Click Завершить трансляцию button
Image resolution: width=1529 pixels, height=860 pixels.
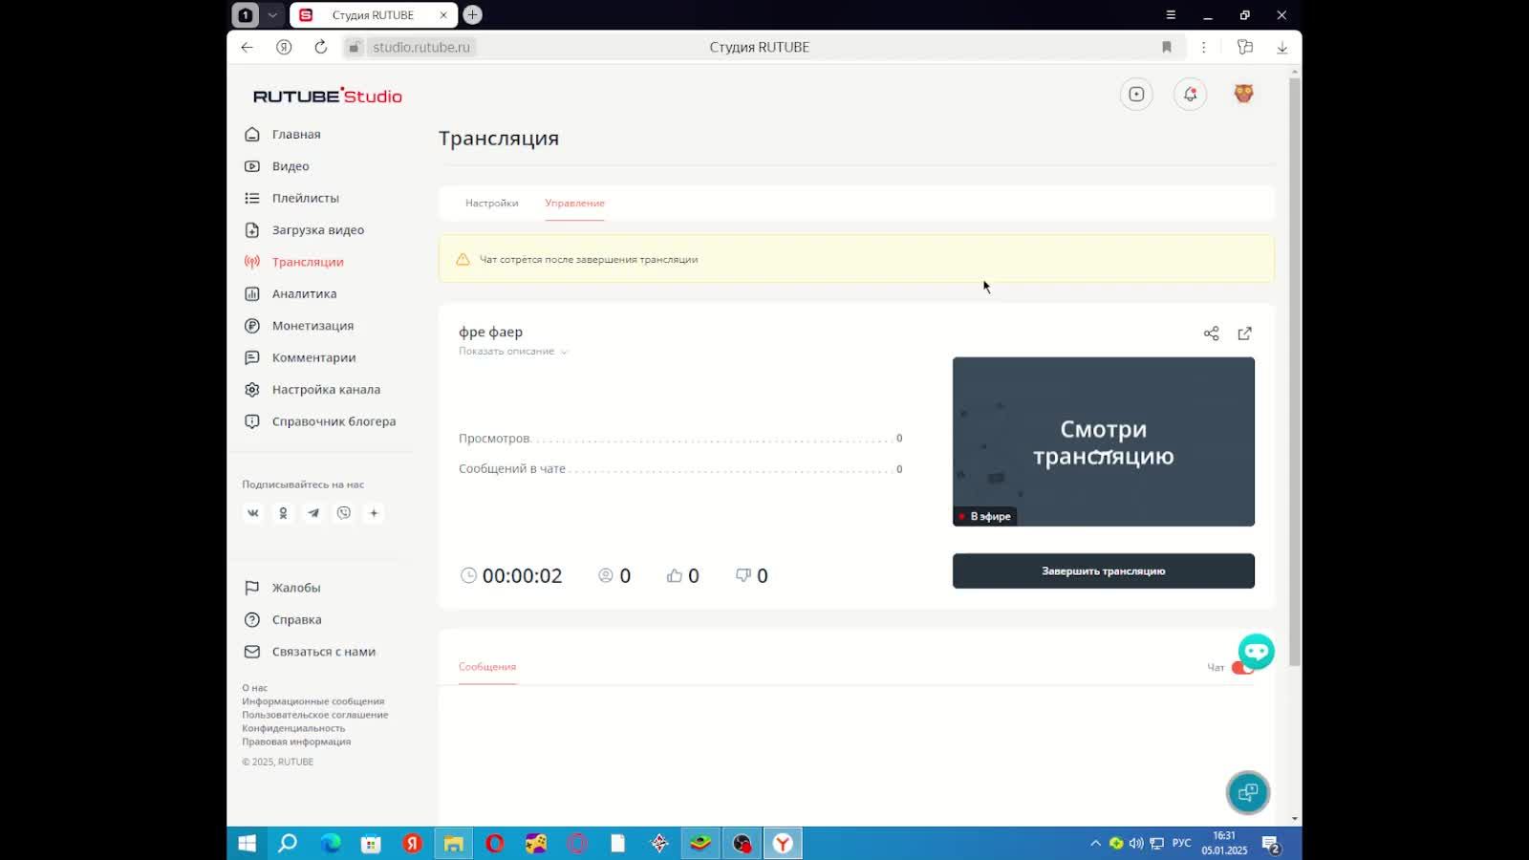(1103, 571)
